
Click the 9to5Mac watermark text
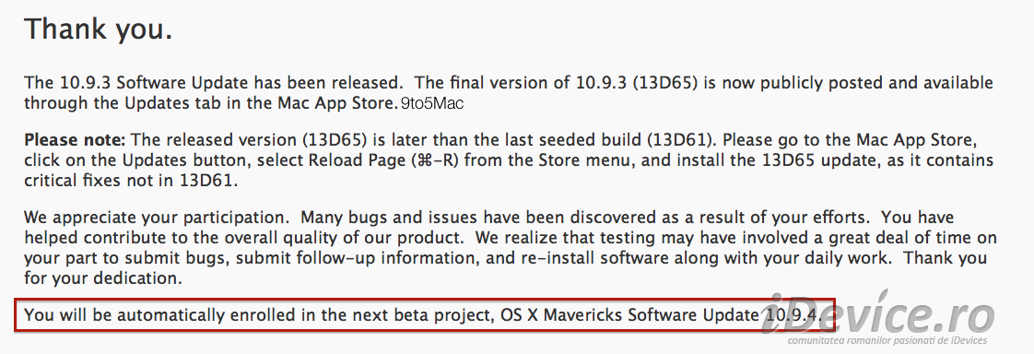pos(432,104)
